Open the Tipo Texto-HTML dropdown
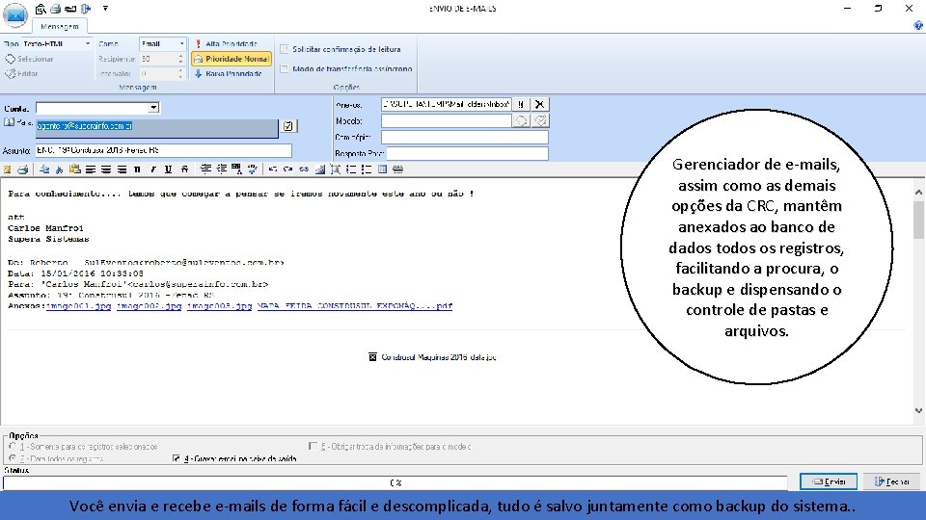 (88, 43)
